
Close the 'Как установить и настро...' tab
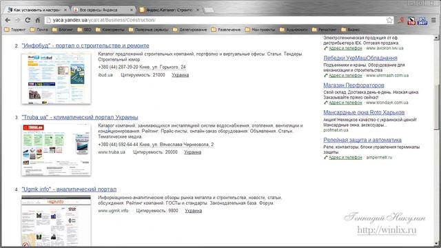pyautogui.click(x=65, y=10)
